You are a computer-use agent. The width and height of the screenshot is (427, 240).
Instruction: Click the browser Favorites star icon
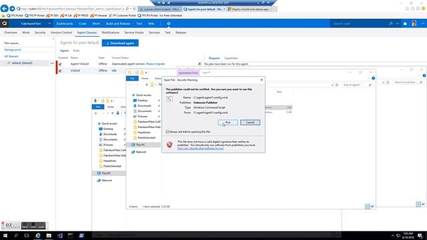pyautogui.click(x=412, y=9)
